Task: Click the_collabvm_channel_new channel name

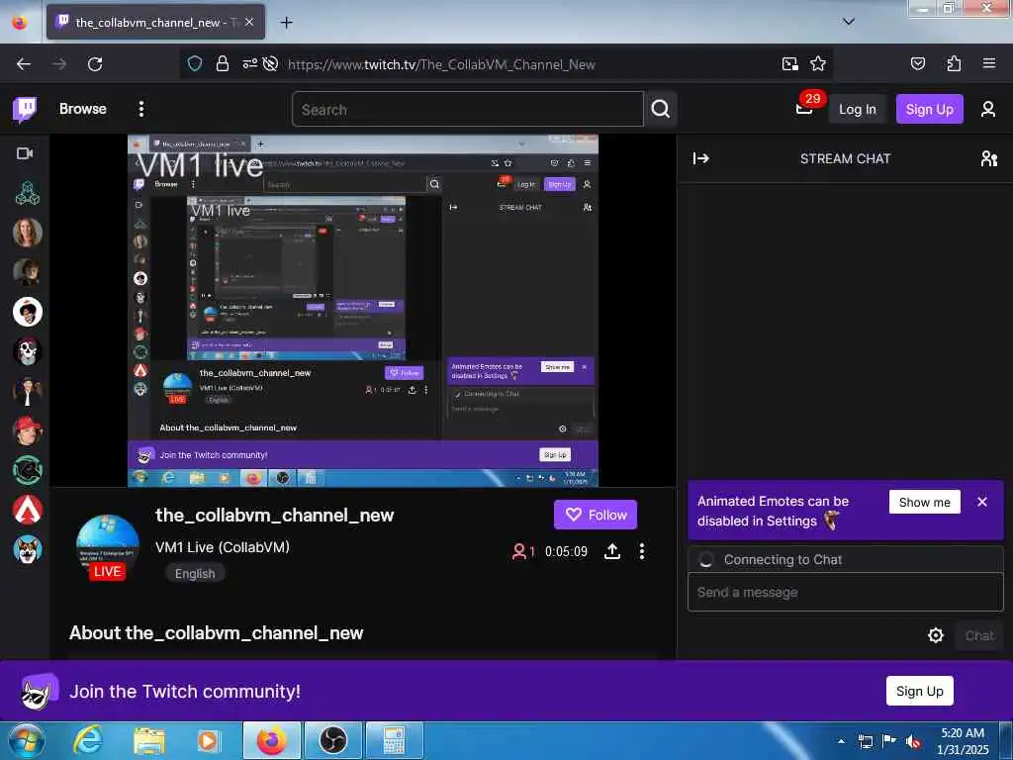Action: (x=275, y=515)
